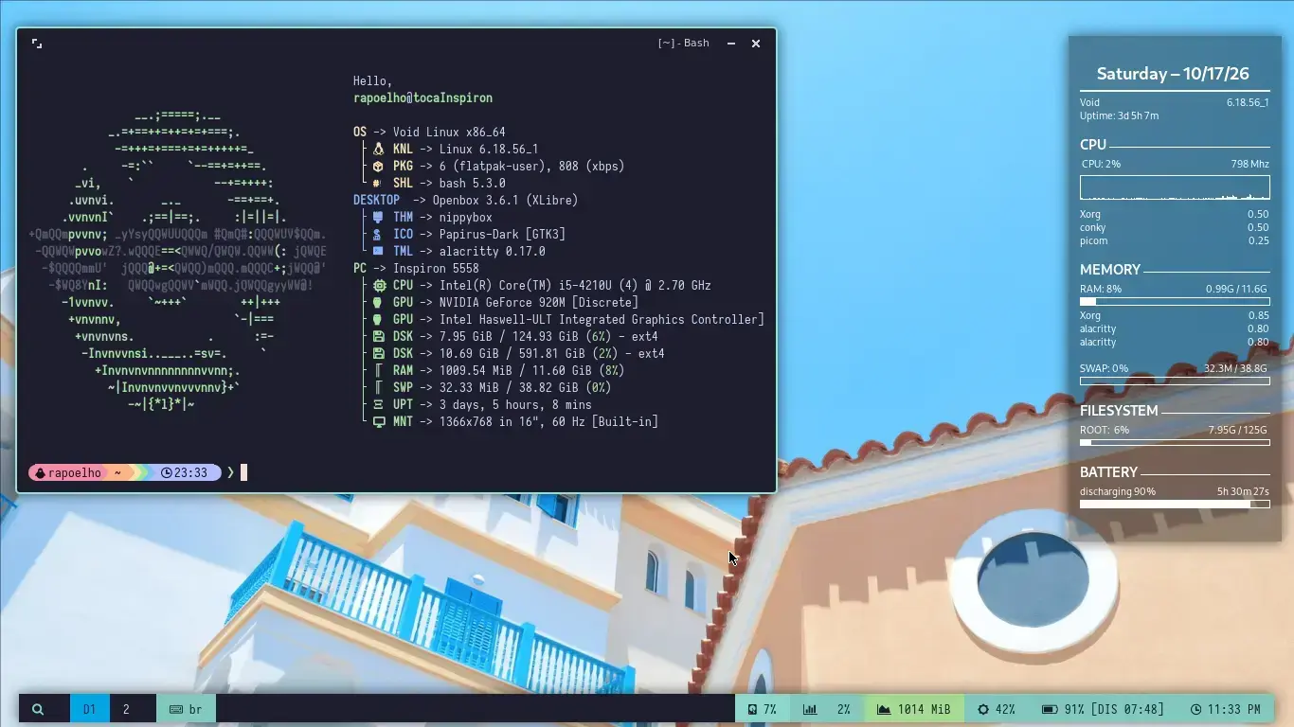
Task: Click the 'Saturday – 10/17/26' date header
Action: (x=1173, y=74)
